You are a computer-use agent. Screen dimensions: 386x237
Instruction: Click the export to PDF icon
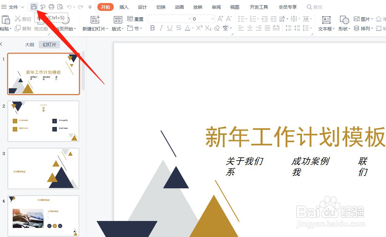coord(43,7)
